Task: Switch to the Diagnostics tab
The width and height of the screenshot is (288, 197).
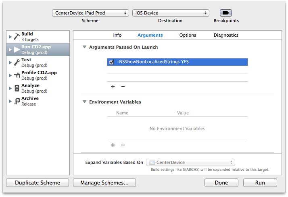Action: pos(226,35)
